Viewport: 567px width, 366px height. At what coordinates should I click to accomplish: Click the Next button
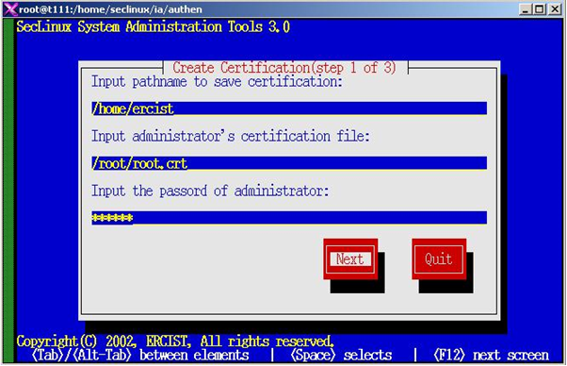click(x=350, y=258)
